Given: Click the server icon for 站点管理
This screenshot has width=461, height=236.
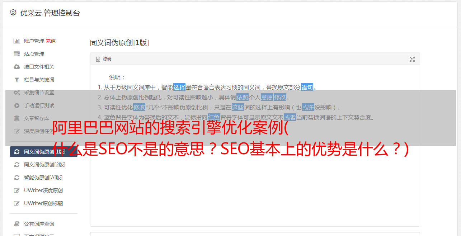Looking at the screenshot, I should pyautogui.click(x=17, y=54).
